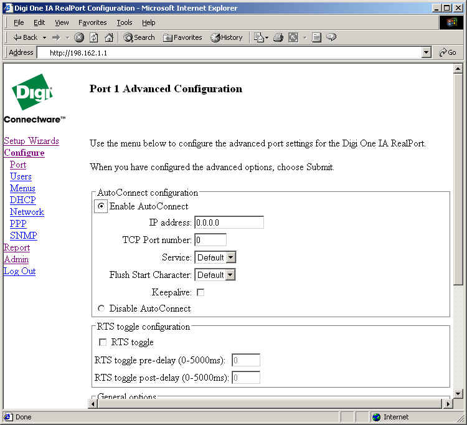467x425 pixels.
Task: Open the Search pane in toolbar
Action: [x=139, y=37]
